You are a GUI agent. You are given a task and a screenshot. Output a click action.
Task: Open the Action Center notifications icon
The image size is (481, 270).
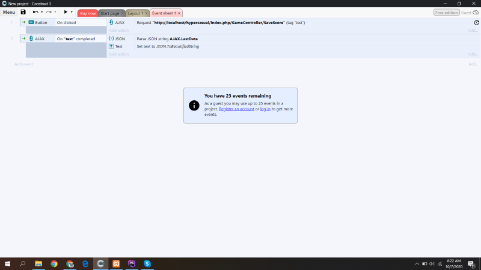[x=472, y=263]
